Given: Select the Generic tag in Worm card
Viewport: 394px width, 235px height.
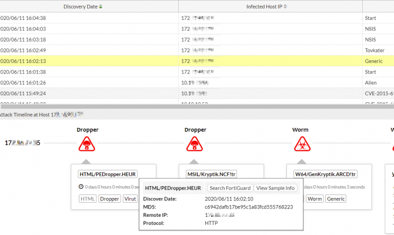Looking at the screenshot, I should point(336,199).
